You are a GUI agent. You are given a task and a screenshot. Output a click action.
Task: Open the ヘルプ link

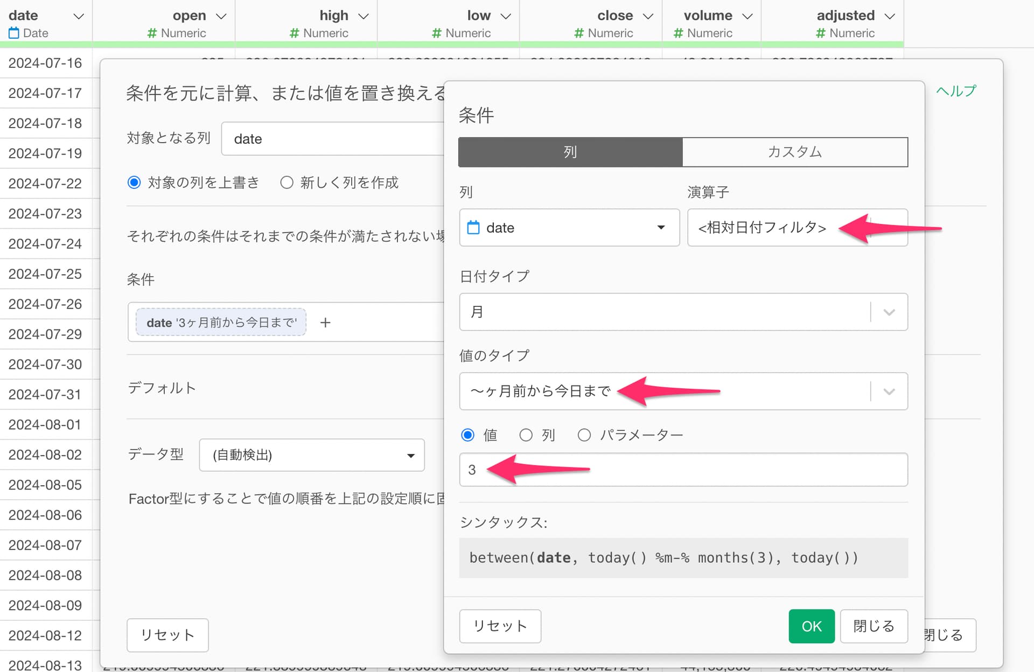[x=956, y=91]
